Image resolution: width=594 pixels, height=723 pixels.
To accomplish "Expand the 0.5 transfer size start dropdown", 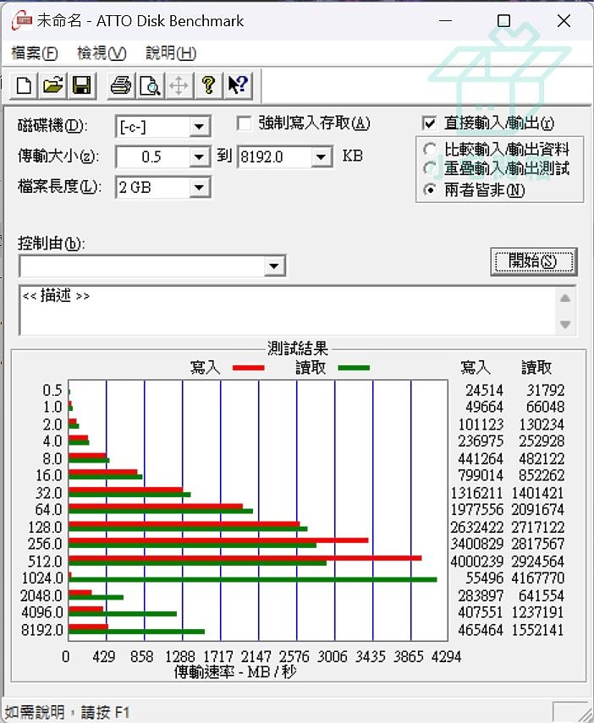I will point(200,156).
